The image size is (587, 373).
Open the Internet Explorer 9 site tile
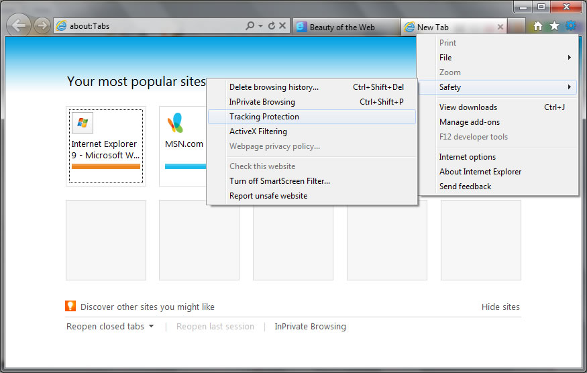[106, 146]
